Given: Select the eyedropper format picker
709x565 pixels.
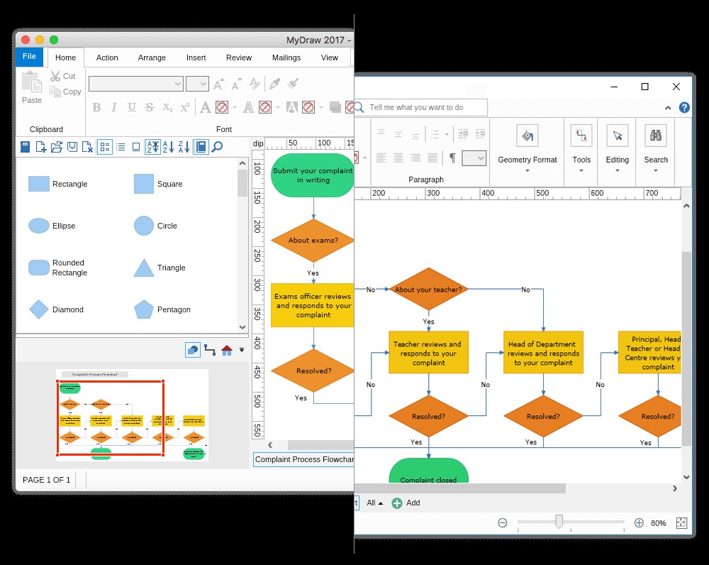Looking at the screenshot, I should (x=274, y=84).
